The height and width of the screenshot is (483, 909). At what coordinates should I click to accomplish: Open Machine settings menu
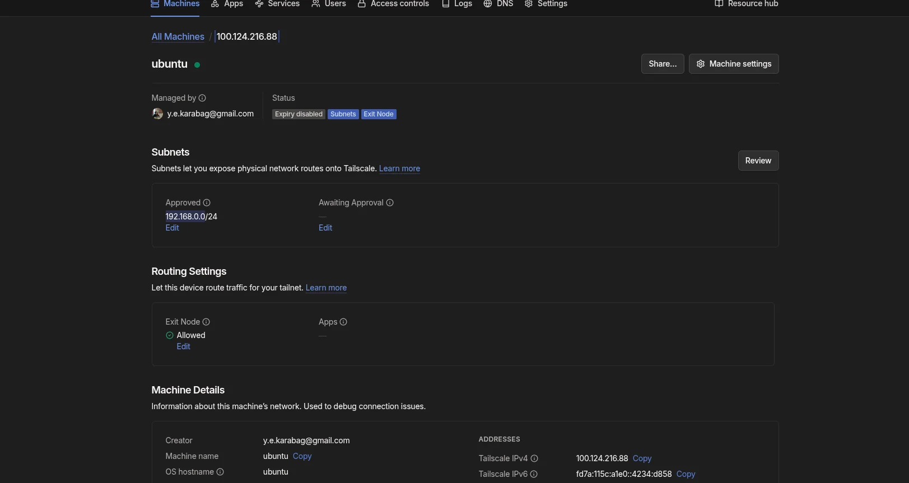734,64
